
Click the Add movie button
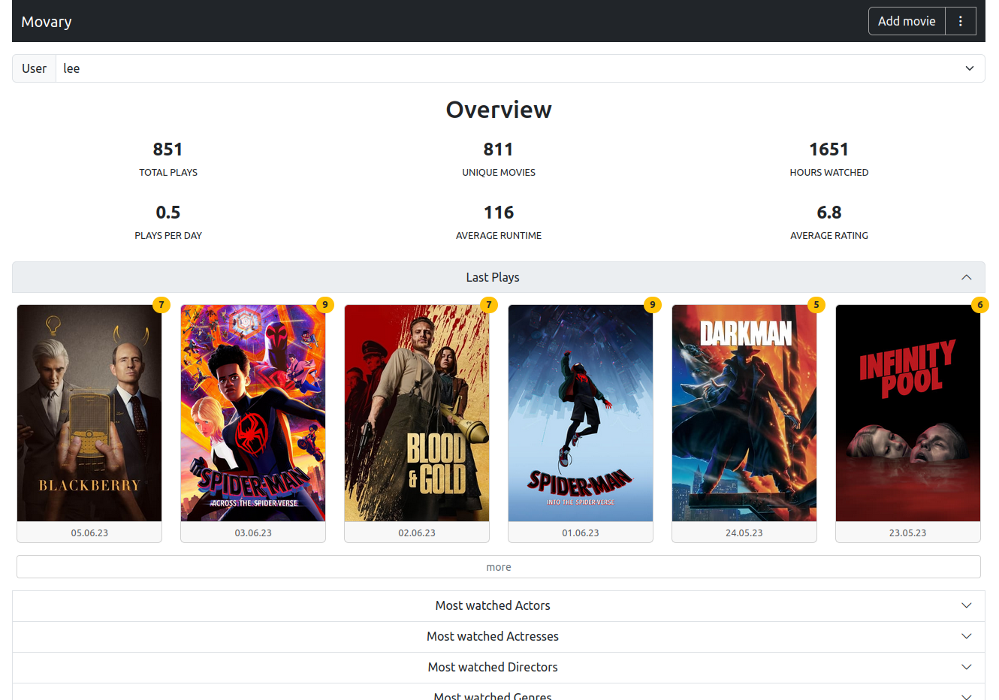[907, 21]
